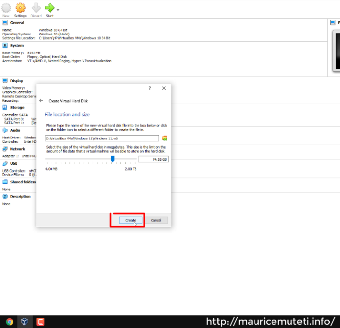Viewport: 340px width, 328px height.
Task: Click the Audio section icon
Action: click(x=5, y=130)
